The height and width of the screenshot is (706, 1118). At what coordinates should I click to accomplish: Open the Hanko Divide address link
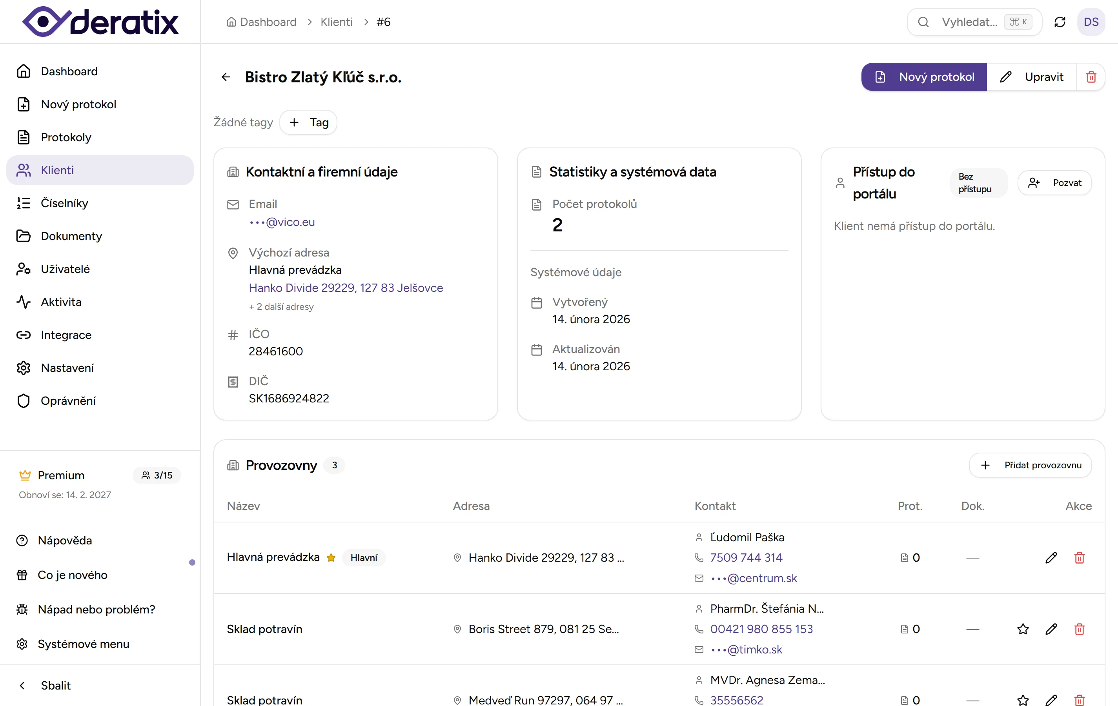pos(346,288)
